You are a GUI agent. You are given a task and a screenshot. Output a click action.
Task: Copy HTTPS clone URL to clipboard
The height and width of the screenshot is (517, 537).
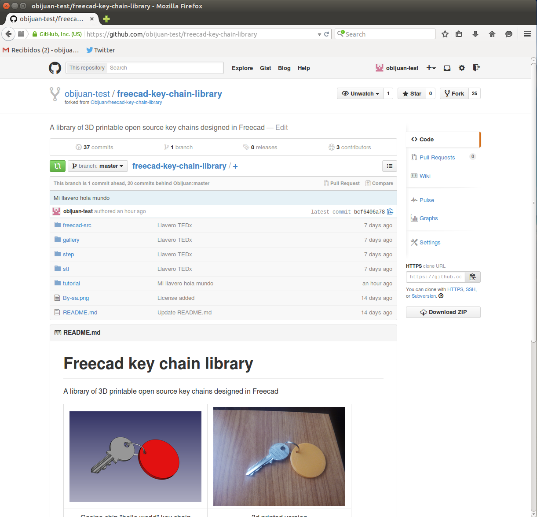[x=473, y=277]
